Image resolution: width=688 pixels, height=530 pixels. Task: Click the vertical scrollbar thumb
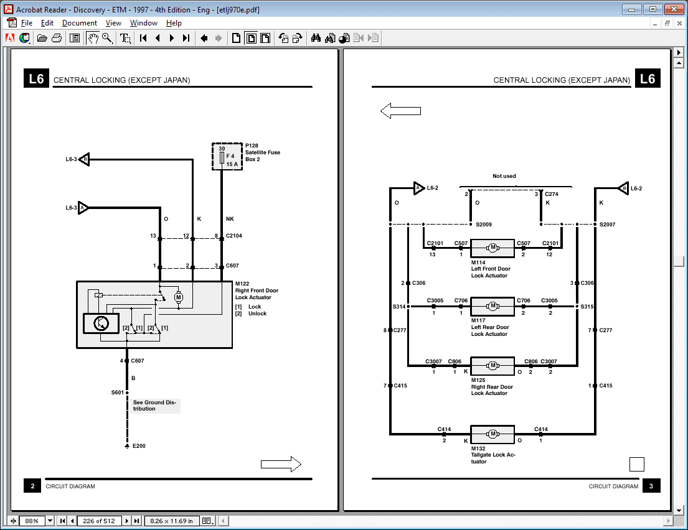679,261
